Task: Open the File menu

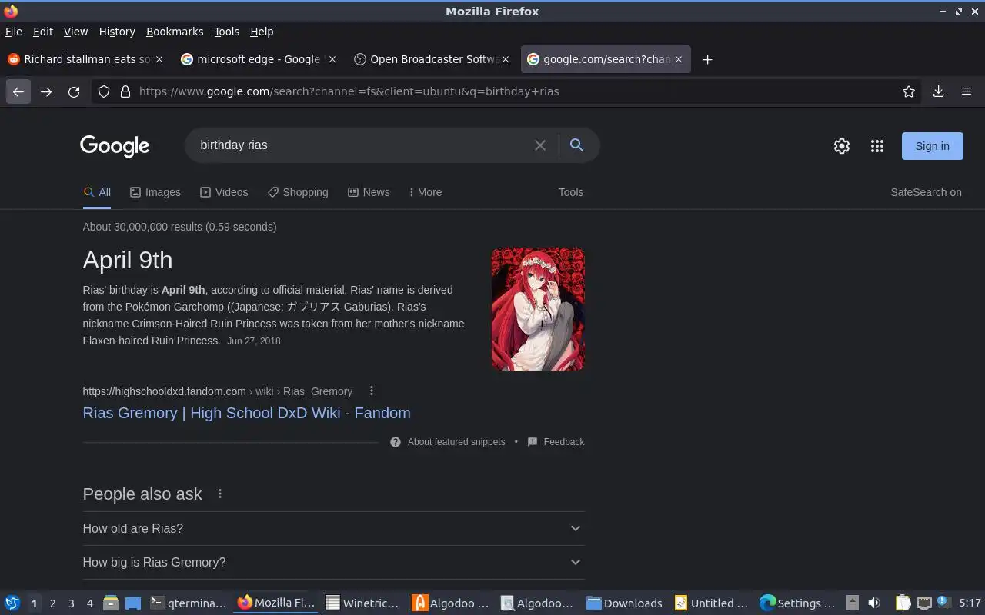Action: pyautogui.click(x=14, y=32)
